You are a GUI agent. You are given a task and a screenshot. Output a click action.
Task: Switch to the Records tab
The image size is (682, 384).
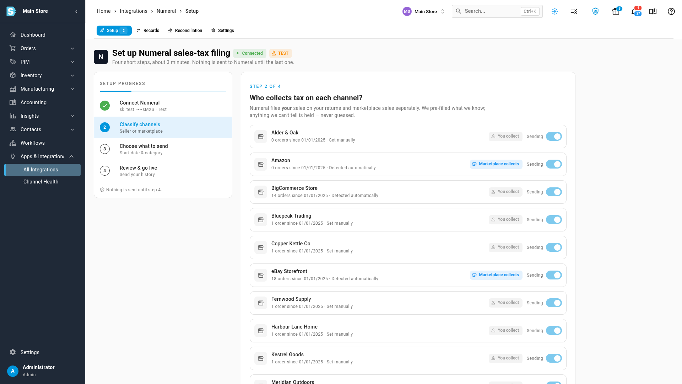[x=148, y=31]
